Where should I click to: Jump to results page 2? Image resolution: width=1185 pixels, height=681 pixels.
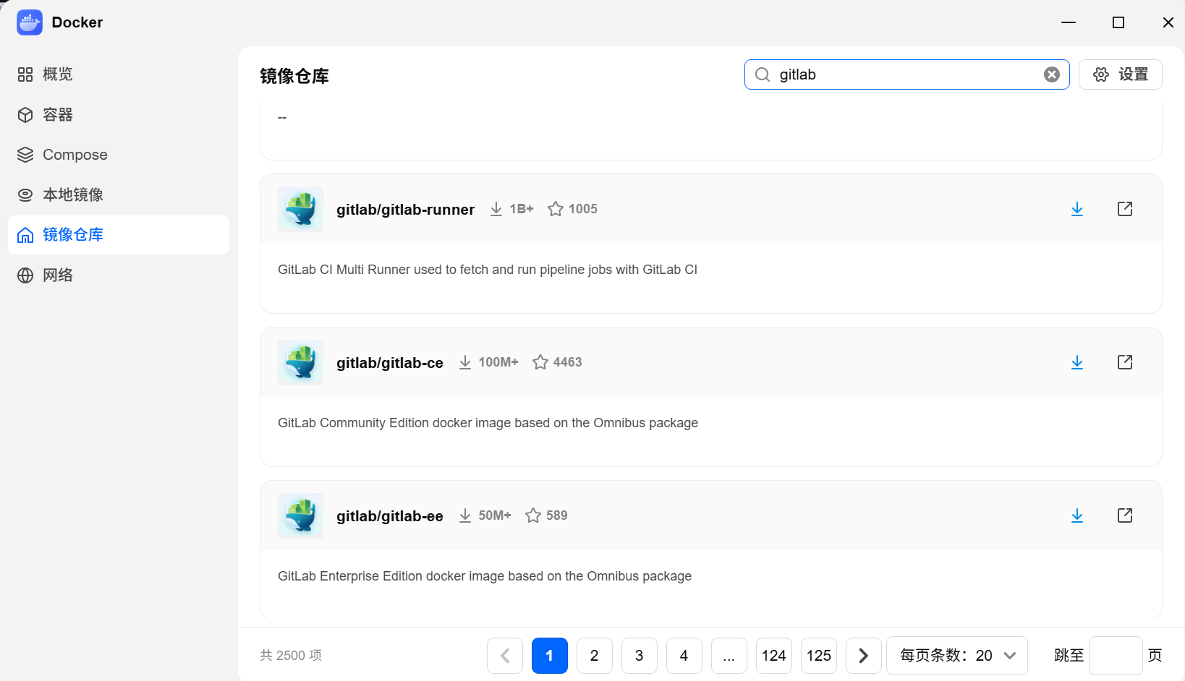click(595, 656)
